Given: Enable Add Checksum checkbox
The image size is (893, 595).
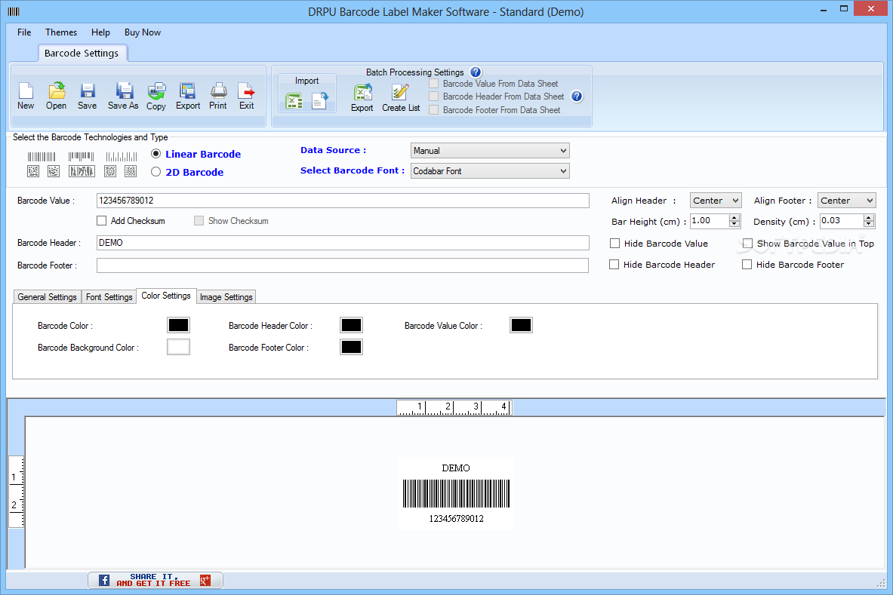Looking at the screenshot, I should tap(101, 221).
